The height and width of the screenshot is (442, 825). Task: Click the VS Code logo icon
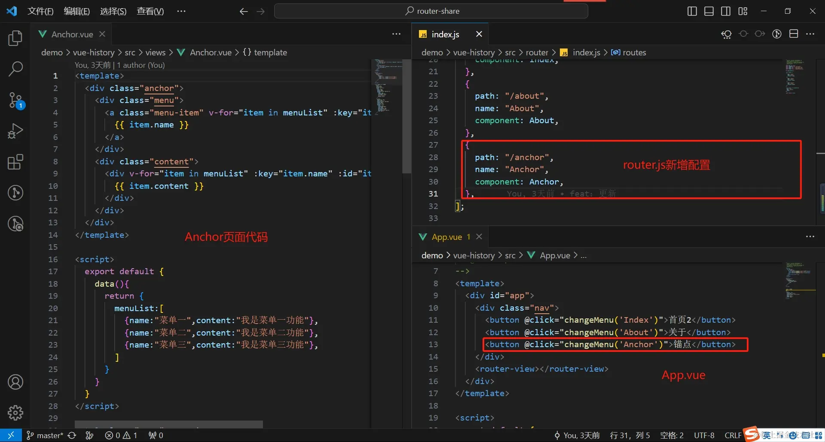point(12,11)
